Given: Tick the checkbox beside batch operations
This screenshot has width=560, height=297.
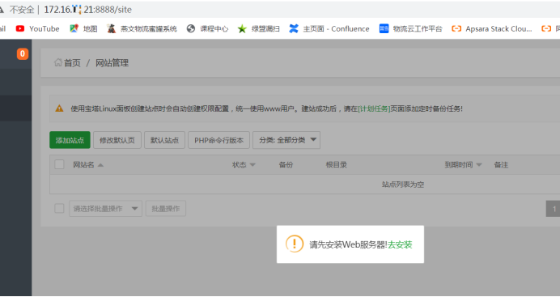Looking at the screenshot, I should [59, 209].
